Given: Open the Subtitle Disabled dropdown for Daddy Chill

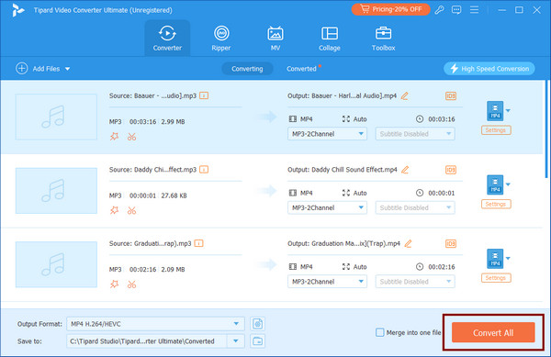Looking at the screenshot, I should (415, 207).
